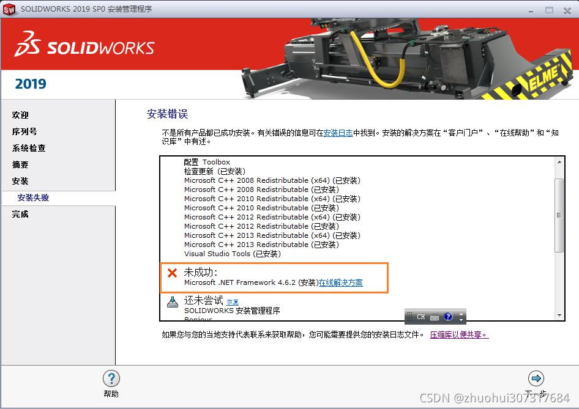Viewport: 579px width, 409px height.
Task: Click the language bar drag handle
Action: (x=409, y=317)
